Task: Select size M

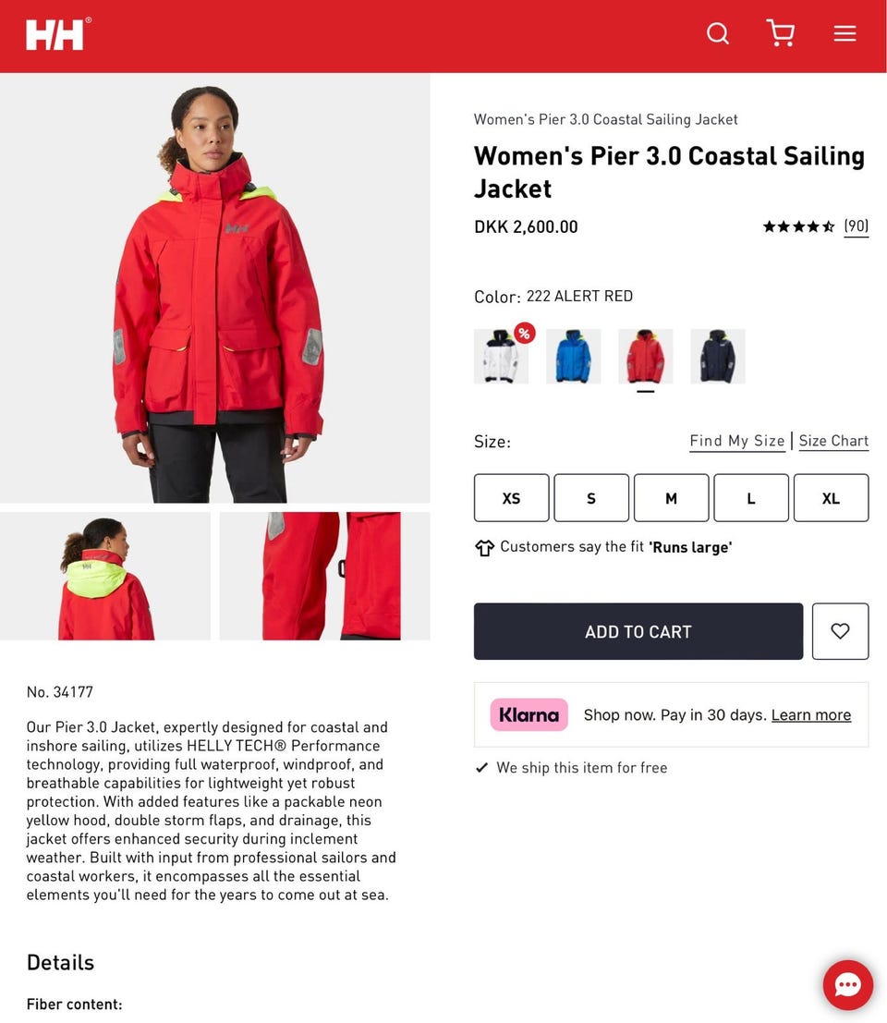Action: click(671, 498)
